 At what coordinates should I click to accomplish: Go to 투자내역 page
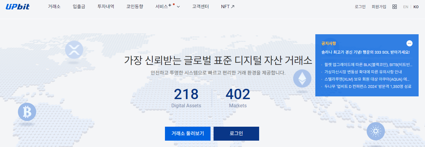click(106, 6)
